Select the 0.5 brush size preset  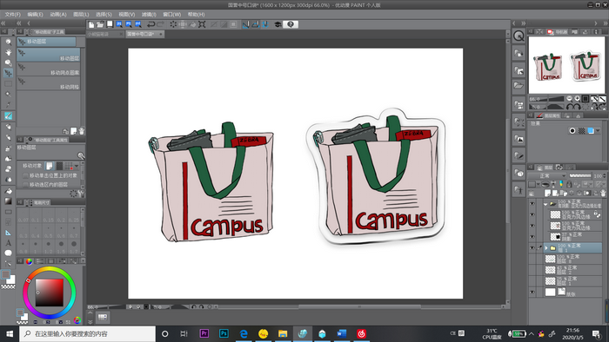[x=48, y=231]
